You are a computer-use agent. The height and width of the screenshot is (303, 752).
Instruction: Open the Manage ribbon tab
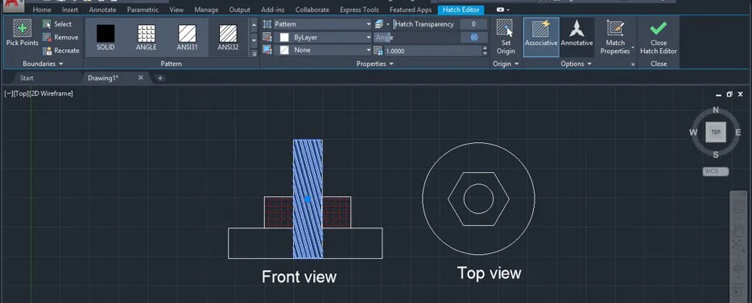pyautogui.click(x=206, y=10)
